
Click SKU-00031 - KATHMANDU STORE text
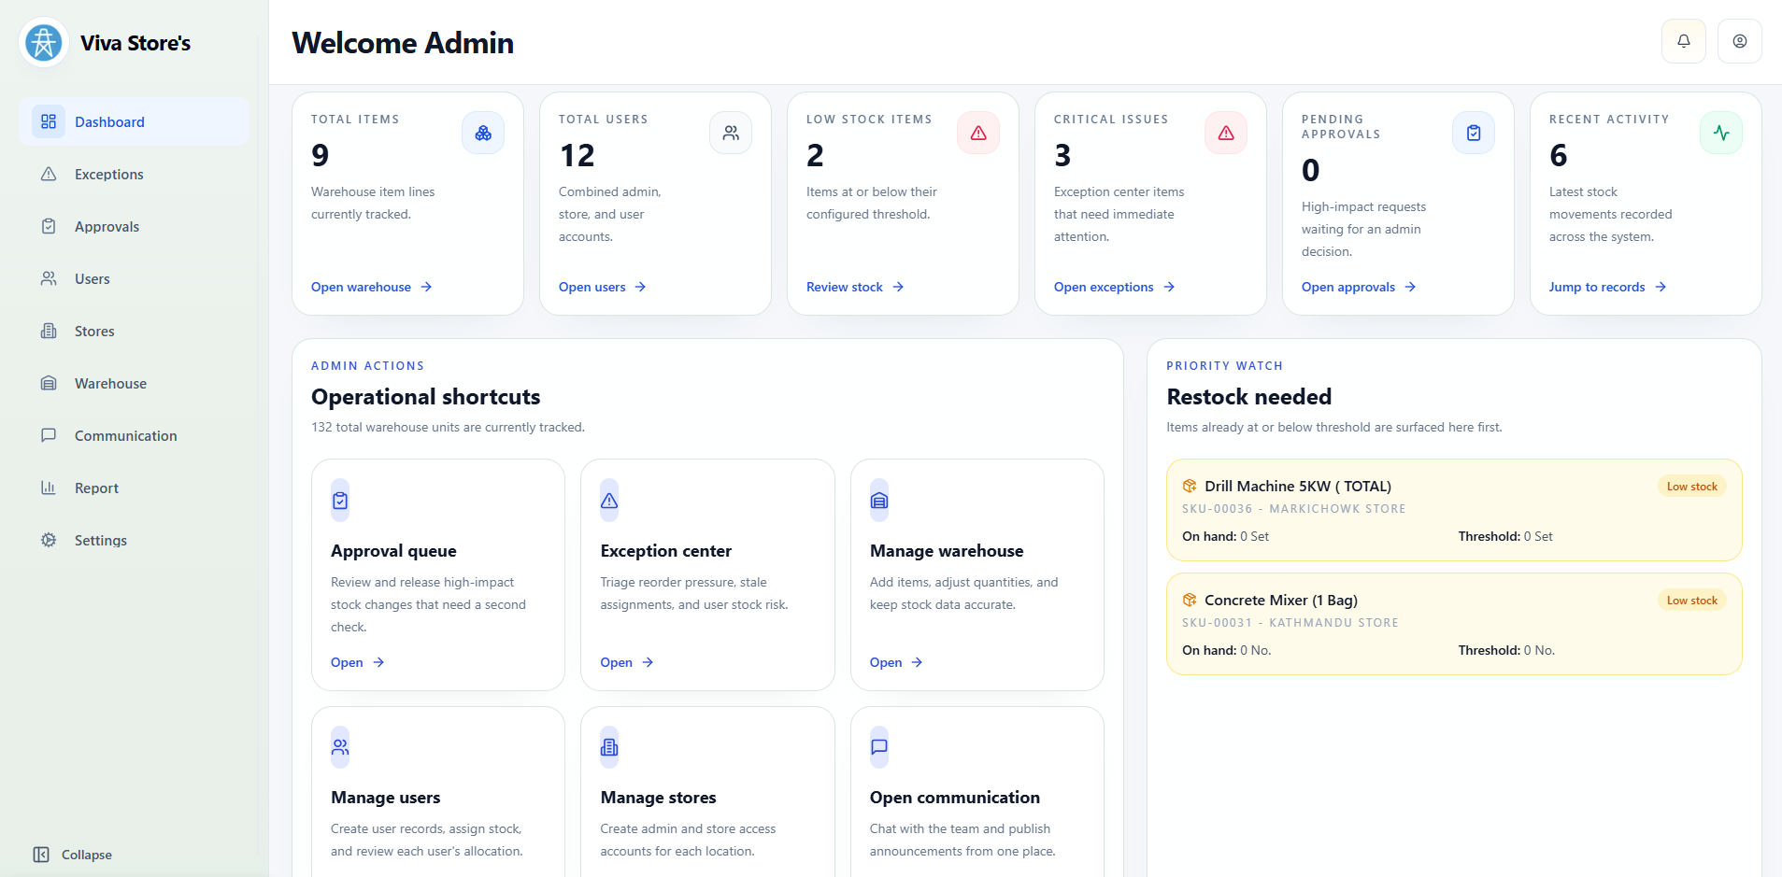tap(1290, 623)
